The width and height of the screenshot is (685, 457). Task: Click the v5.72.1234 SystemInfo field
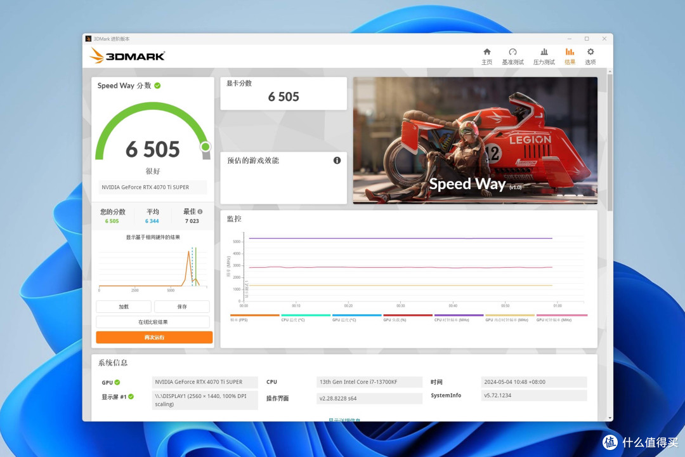pyautogui.click(x=534, y=395)
